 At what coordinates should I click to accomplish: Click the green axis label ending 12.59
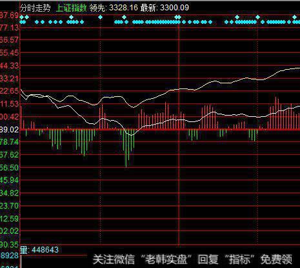point(9,219)
